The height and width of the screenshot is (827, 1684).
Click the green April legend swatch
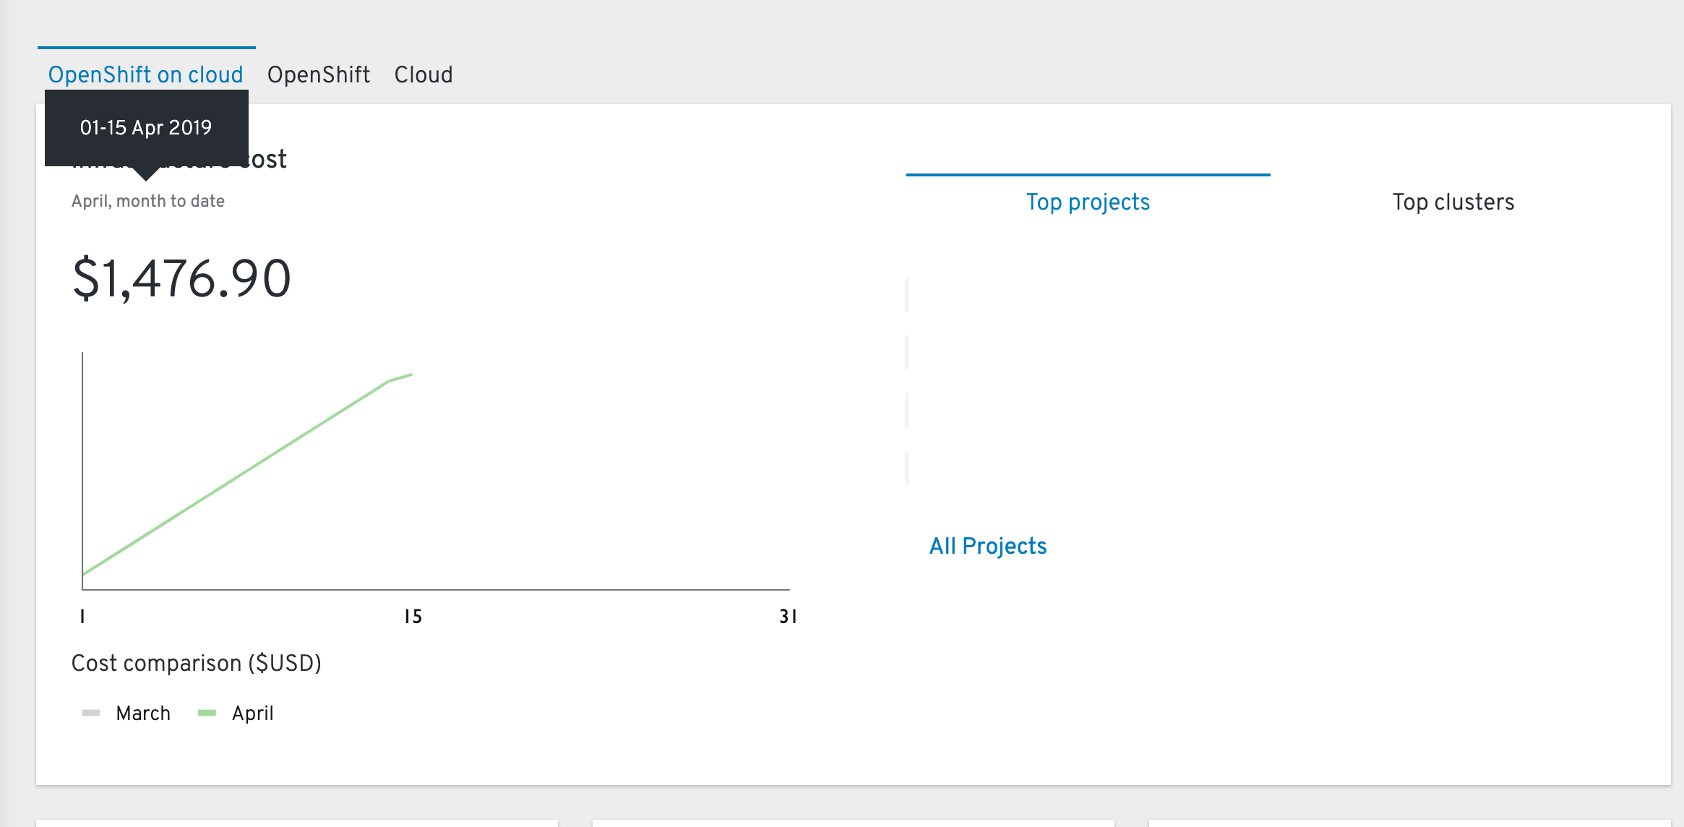click(x=207, y=713)
